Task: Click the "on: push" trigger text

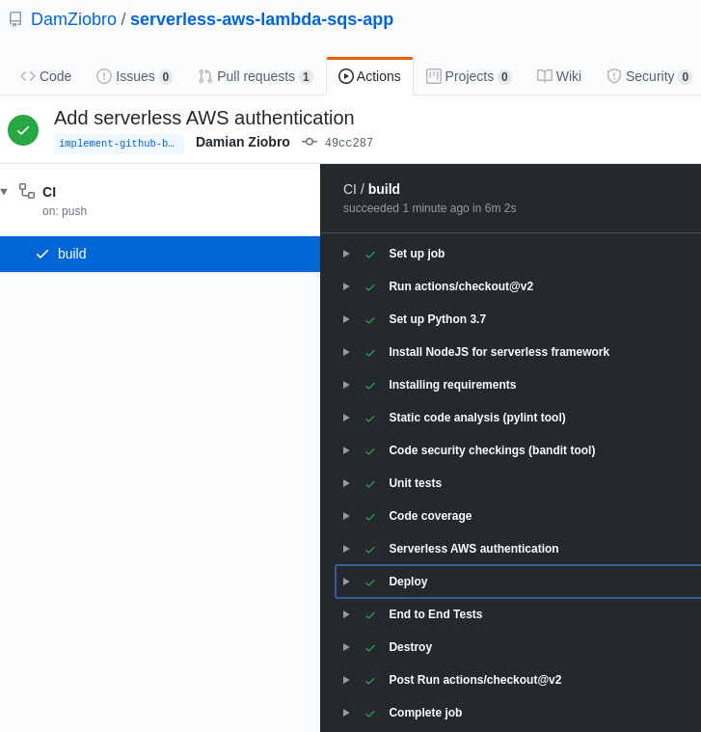Action: [x=65, y=211]
